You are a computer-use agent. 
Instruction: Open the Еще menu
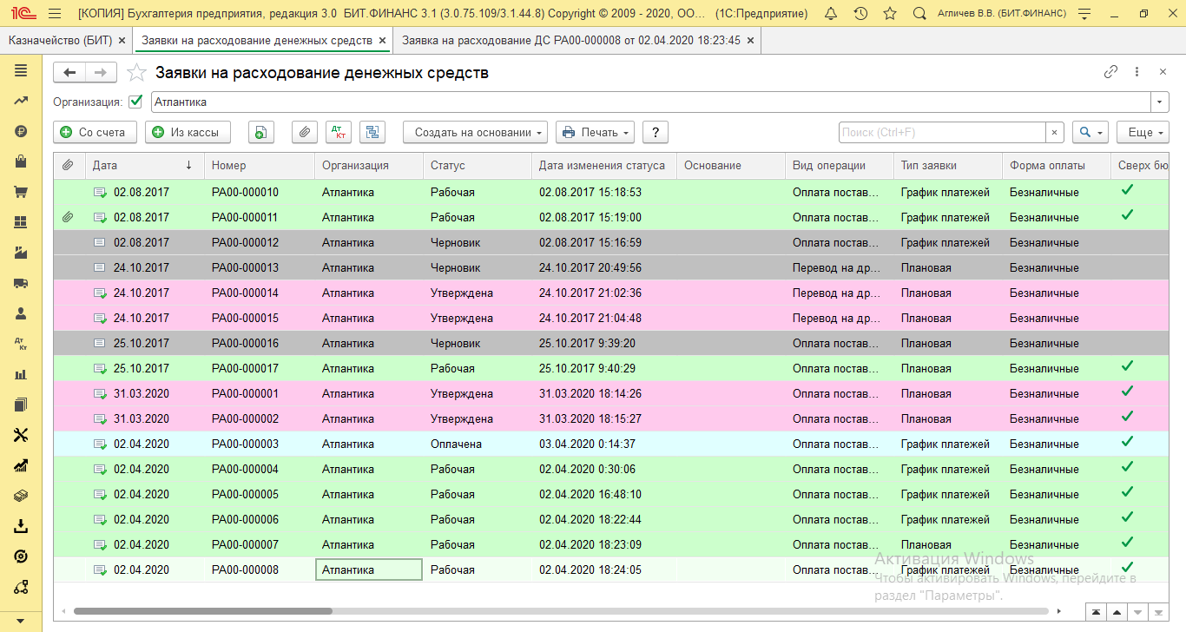1143,132
